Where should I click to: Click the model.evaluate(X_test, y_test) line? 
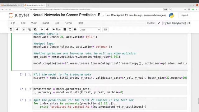point(78,92)
